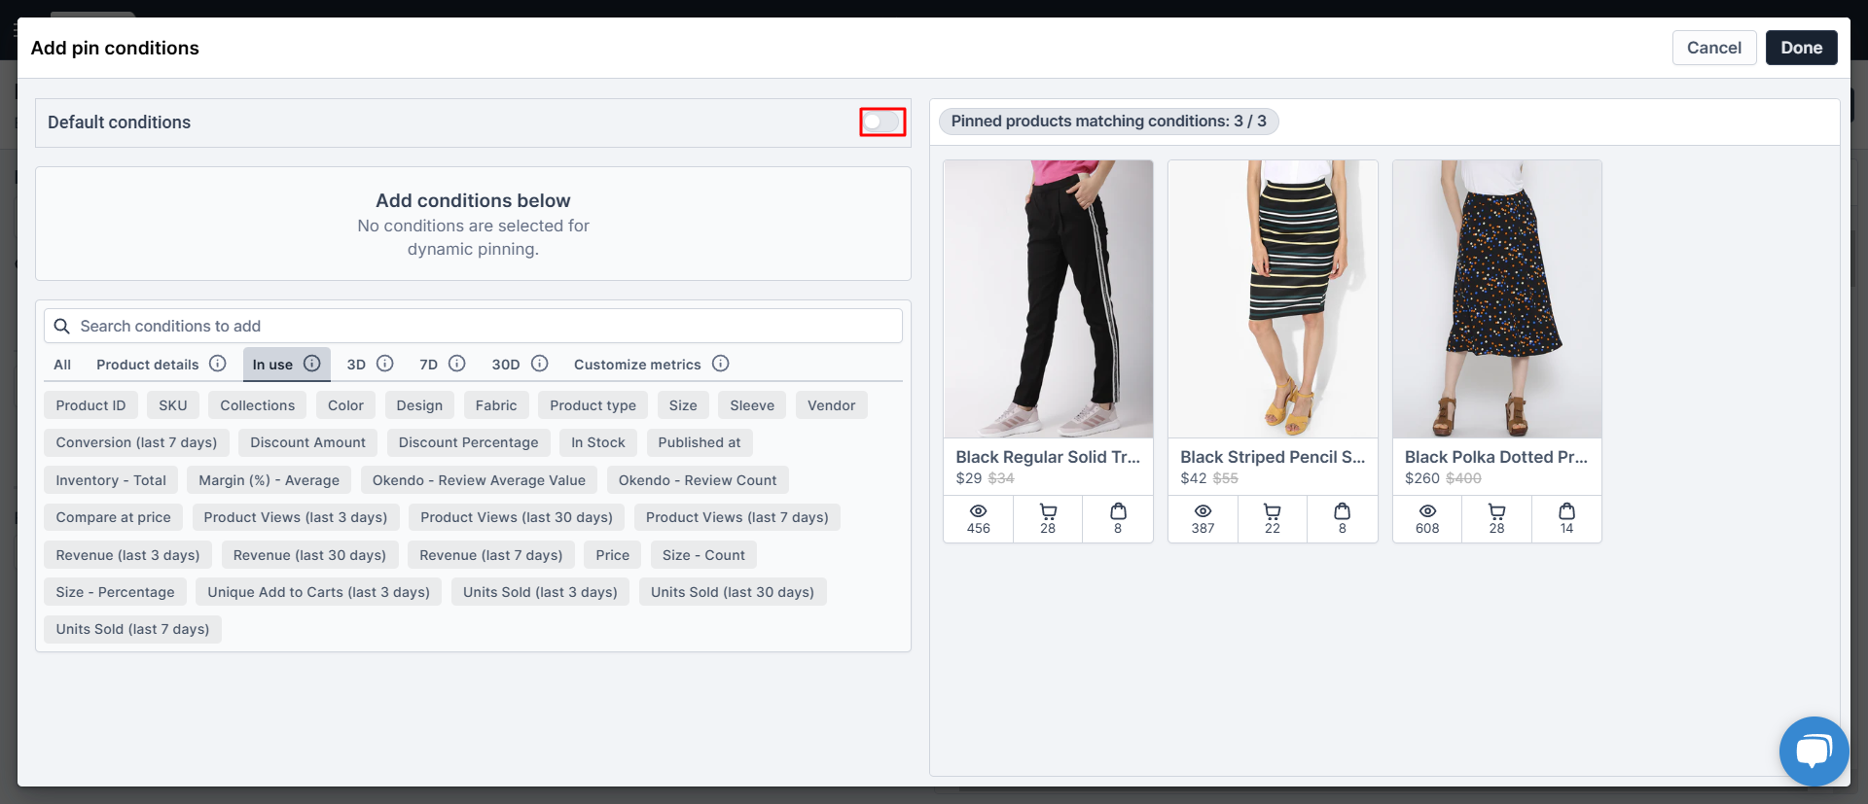Open info icon next to Product details
1868x804 pixels.
click(218, 364)
